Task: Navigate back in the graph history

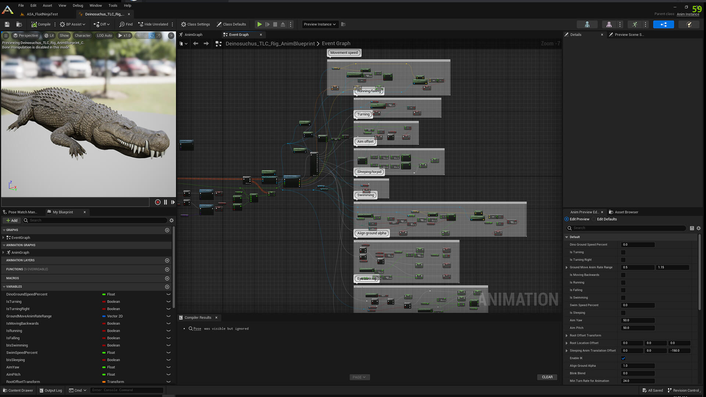Action: click(196, 43)
